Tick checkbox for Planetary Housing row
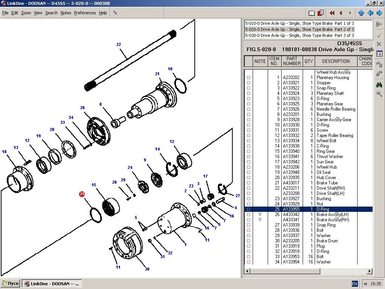The image size is (385, 289). [248, 78]
